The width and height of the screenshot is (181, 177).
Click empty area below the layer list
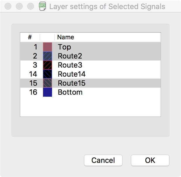pyautogui.click(x=90, y=107)
